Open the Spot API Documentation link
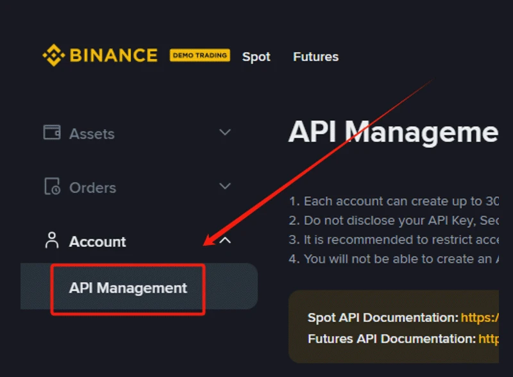 (480, 317)
